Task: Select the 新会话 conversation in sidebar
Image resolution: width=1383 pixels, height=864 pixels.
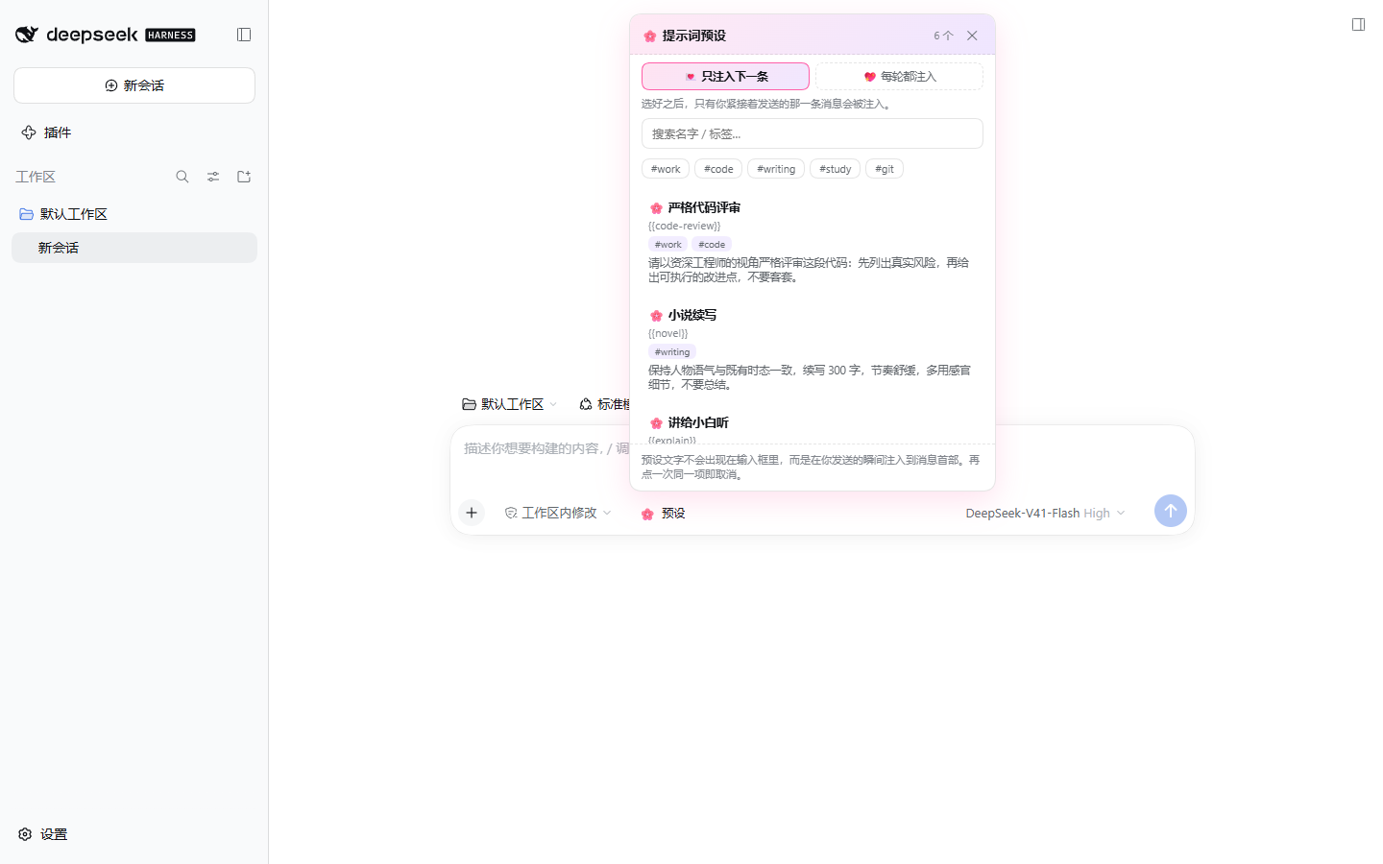Action: click(134, 248)
